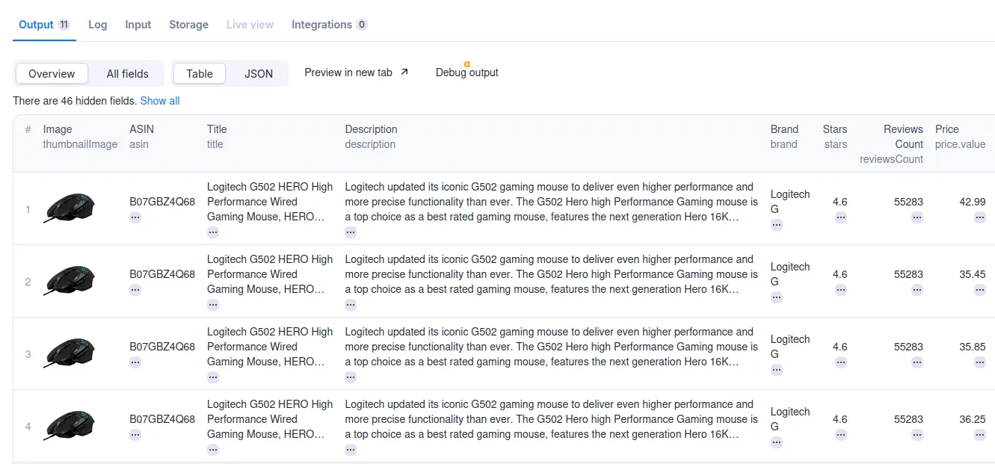Expand the description in row 3
The height and width of the screenshot is (464, 995).
tap(351, 377)
